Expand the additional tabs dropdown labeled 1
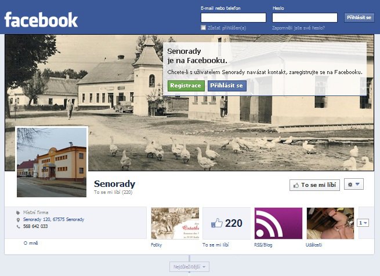Image resolution: width=380 pixels, height=276 pixels. 363,223
